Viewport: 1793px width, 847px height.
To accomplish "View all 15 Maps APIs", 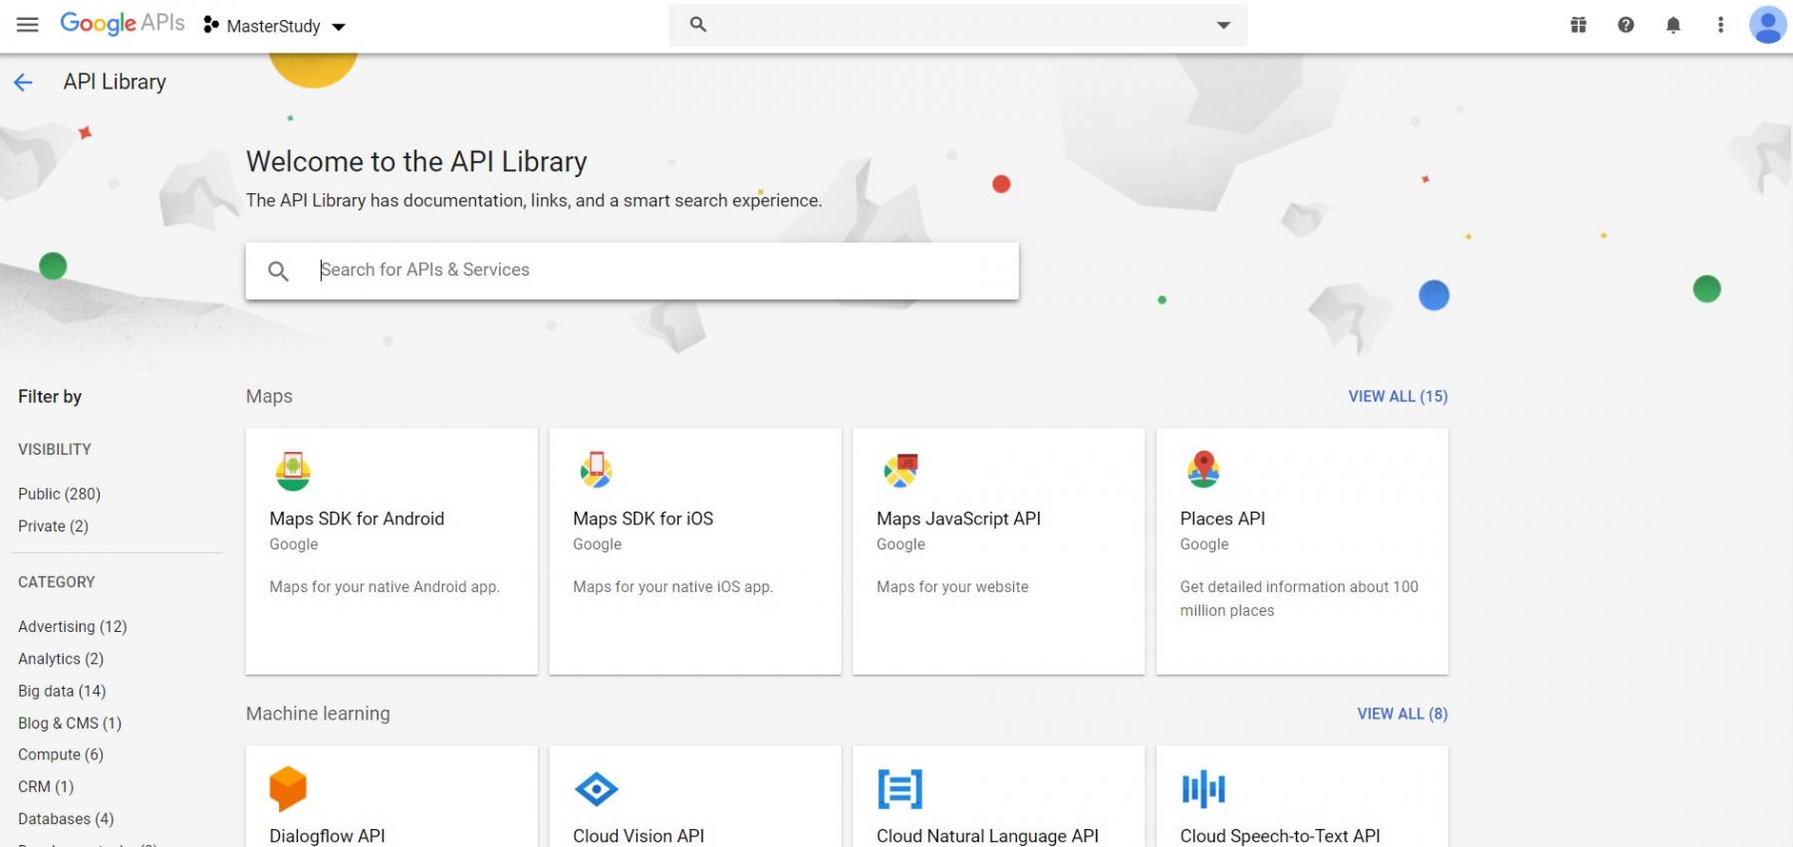I will tap(1398, 396).
